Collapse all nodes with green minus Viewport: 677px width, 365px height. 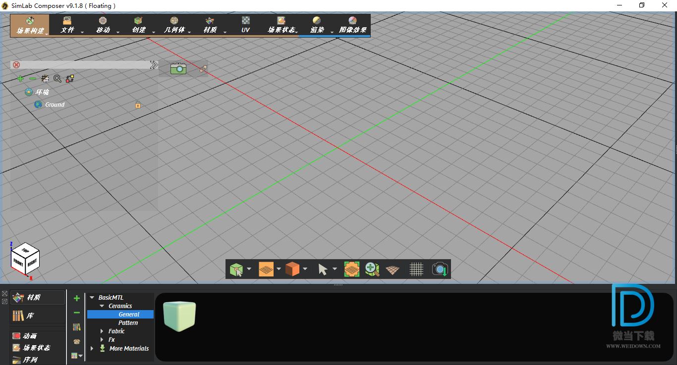click(33, 79)
